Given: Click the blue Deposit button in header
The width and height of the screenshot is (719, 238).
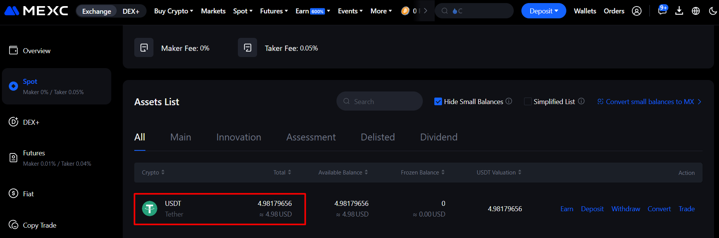Looking at the screenshot, I should [544, 11].
